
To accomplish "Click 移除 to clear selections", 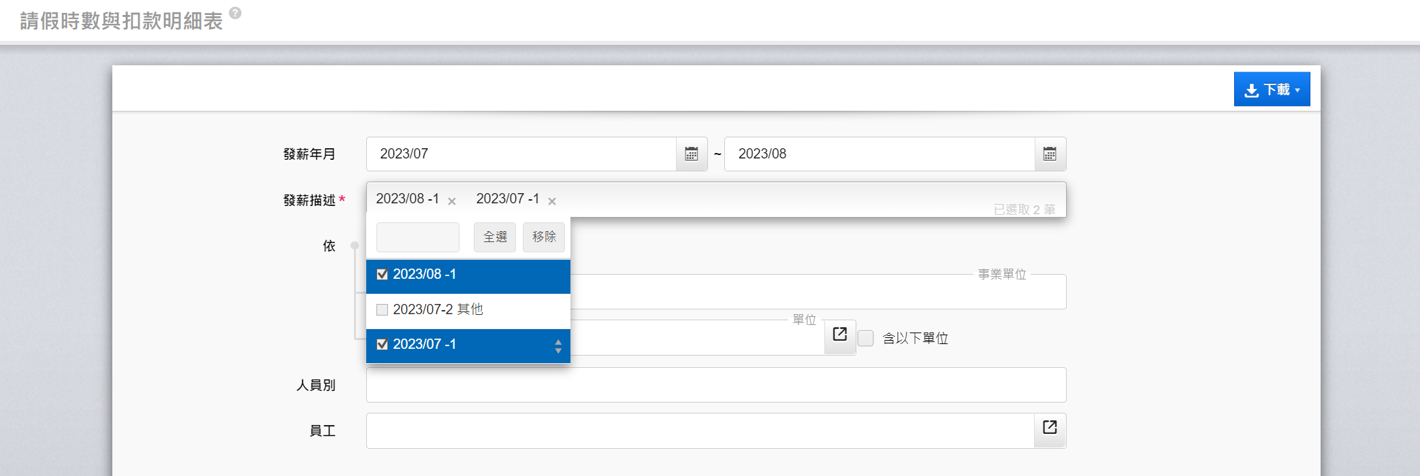I will click(x=544, y=237).
